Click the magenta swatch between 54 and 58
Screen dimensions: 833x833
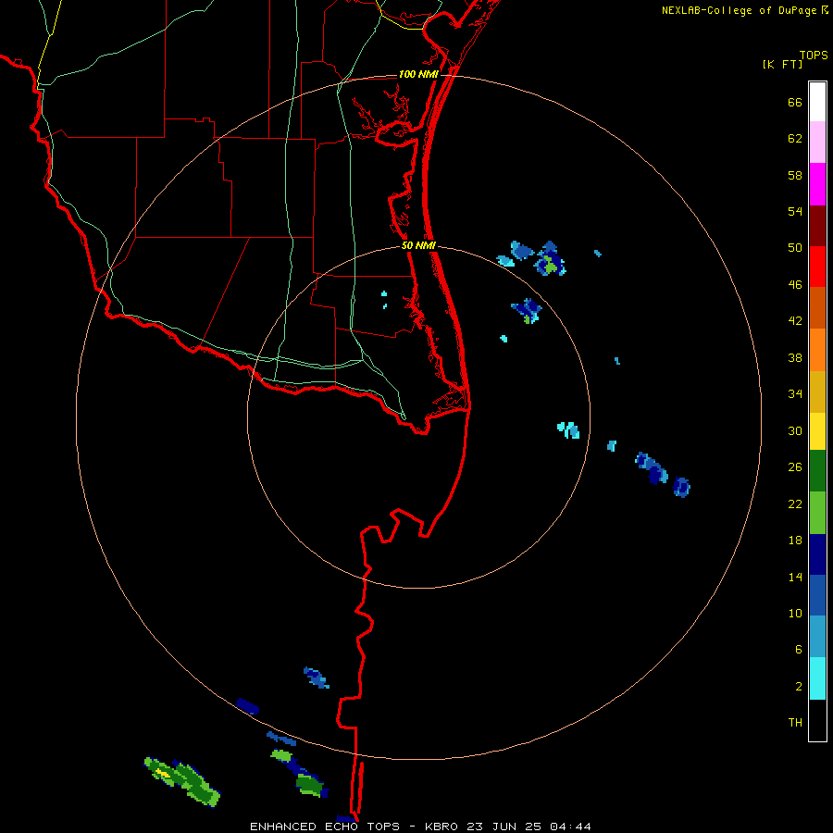click(x=817, y=184)
